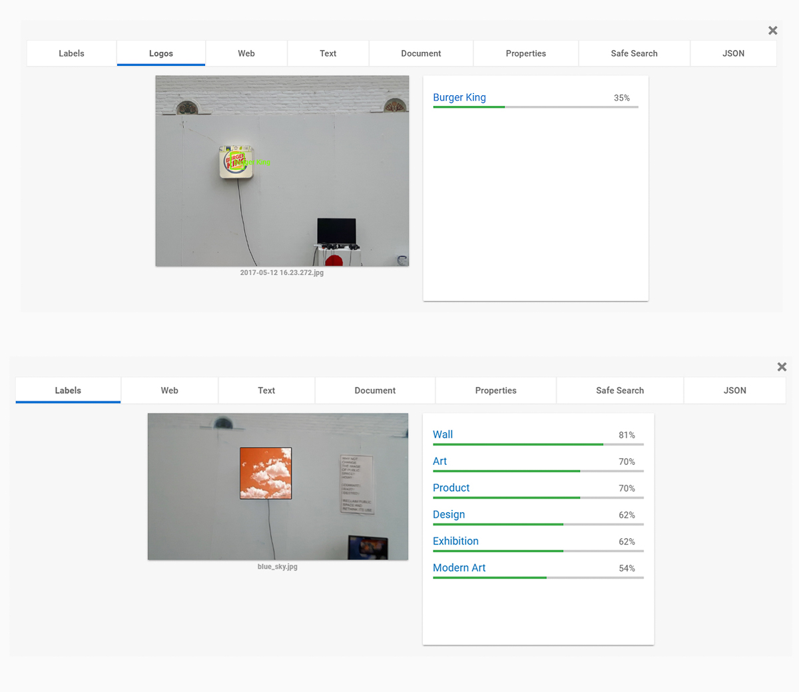This screenshot has height=692, width=799.
Task: Click the Burger King sign photo thumbnail
Action: click(x=282, y=171)
